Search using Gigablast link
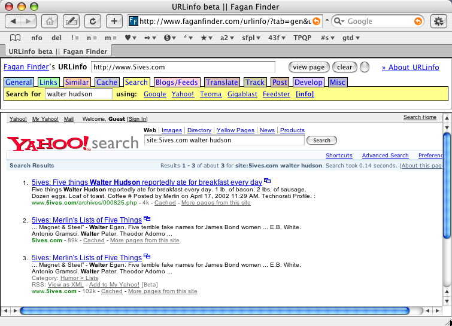Screen dimensions: 452x326 pos(242,94)
